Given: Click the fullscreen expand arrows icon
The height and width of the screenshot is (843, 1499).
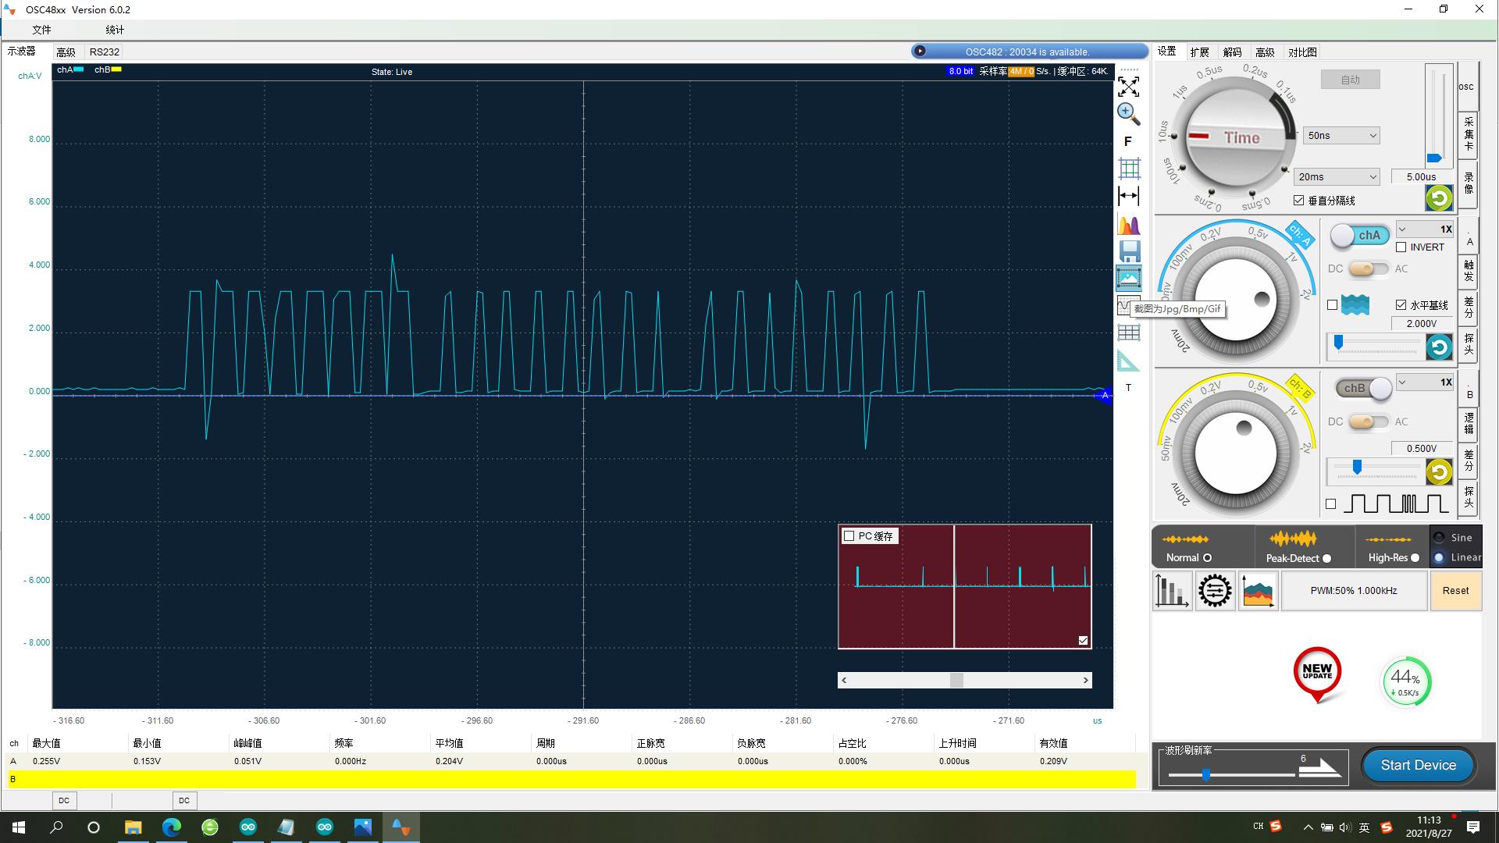Looking at the screenshot, I should (1128, 87).
